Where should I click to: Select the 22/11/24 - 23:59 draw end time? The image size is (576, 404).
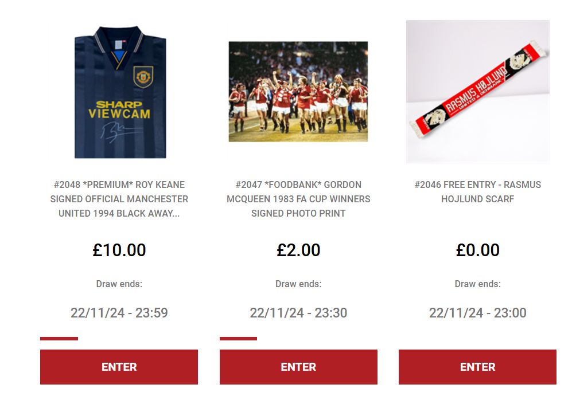pyautogui.click(x=119, y=313)
